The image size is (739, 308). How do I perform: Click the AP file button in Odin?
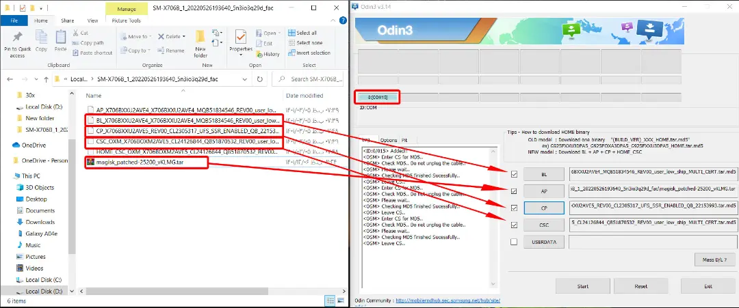tap(544, 191)
